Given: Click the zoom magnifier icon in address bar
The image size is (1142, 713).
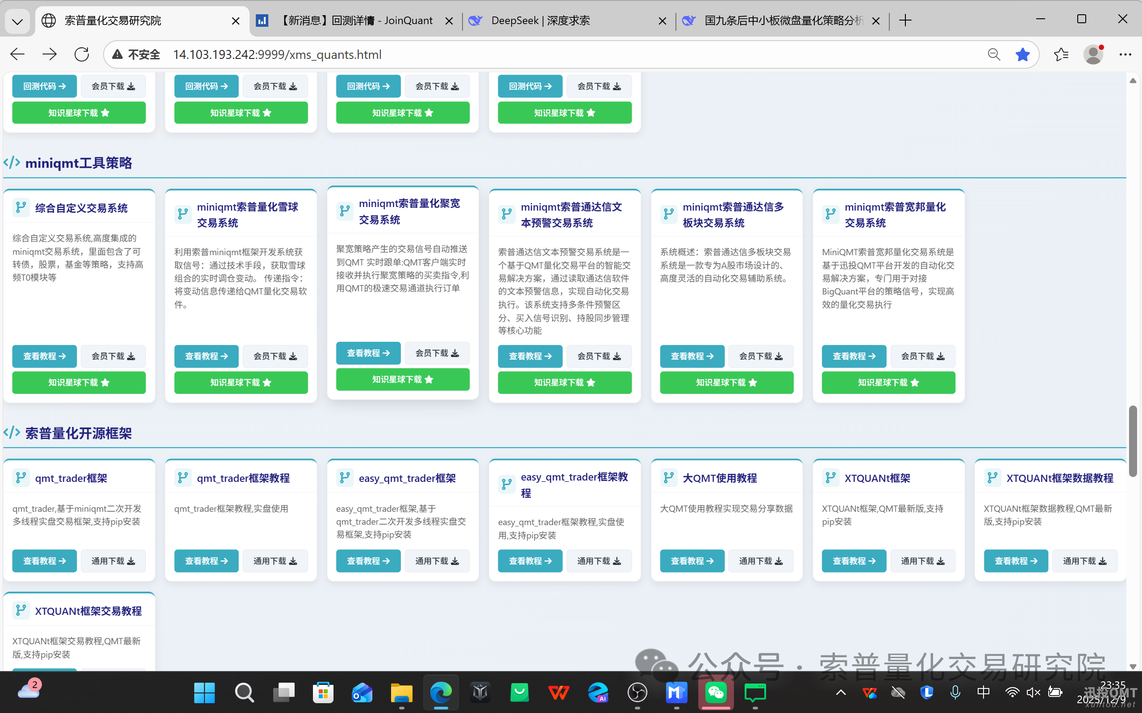Looking at the screenshot, I should pyautogui.click(x=993, y=54).
